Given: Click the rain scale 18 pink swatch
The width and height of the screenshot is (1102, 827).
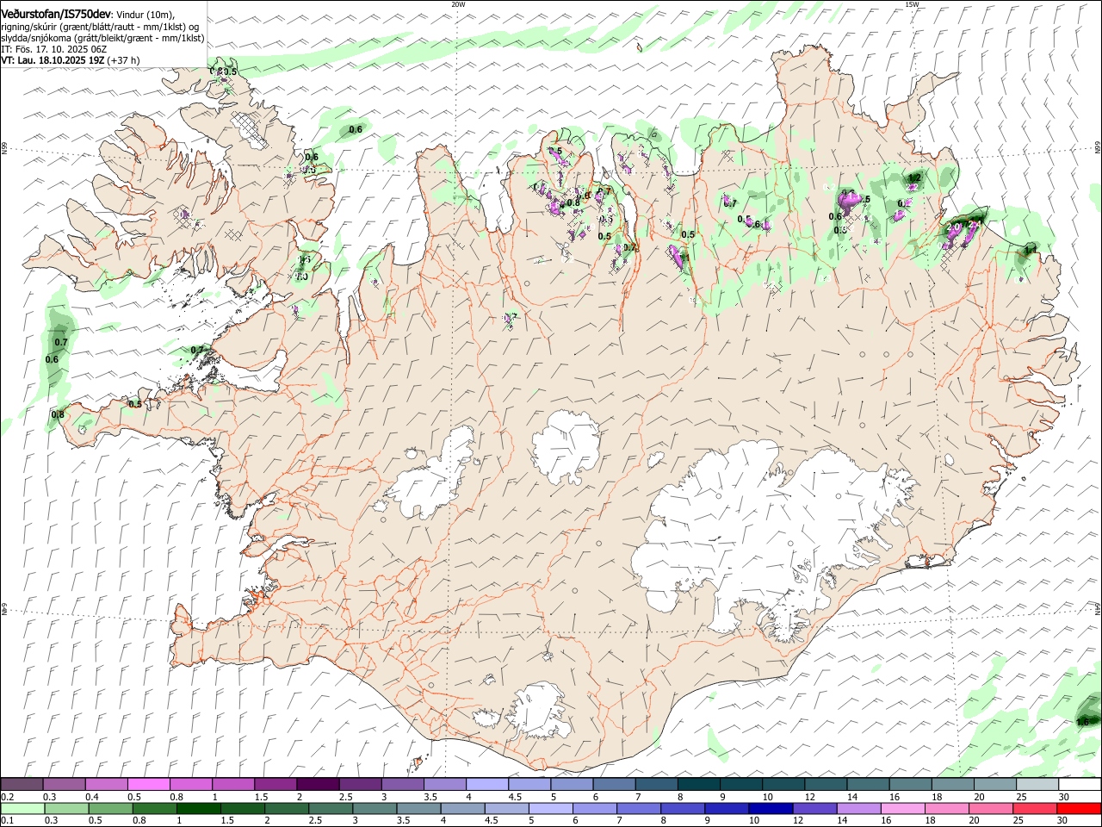Looking at the screenshot, I should (945, 808).
